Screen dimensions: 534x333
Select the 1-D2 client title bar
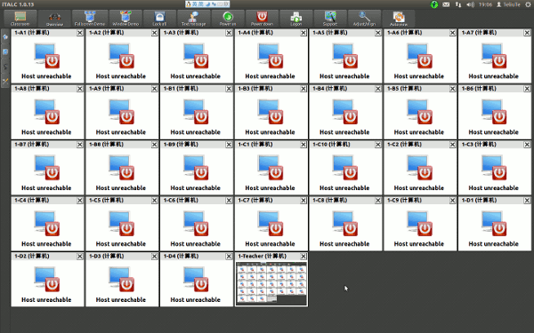[x=47, y=257]
